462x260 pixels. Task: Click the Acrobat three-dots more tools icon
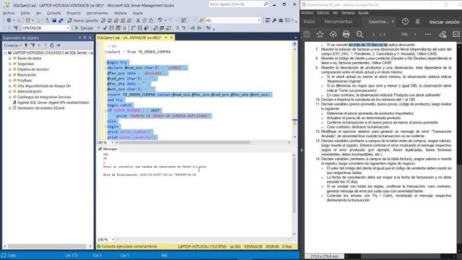pyautogui.click(x=428, y=34)
